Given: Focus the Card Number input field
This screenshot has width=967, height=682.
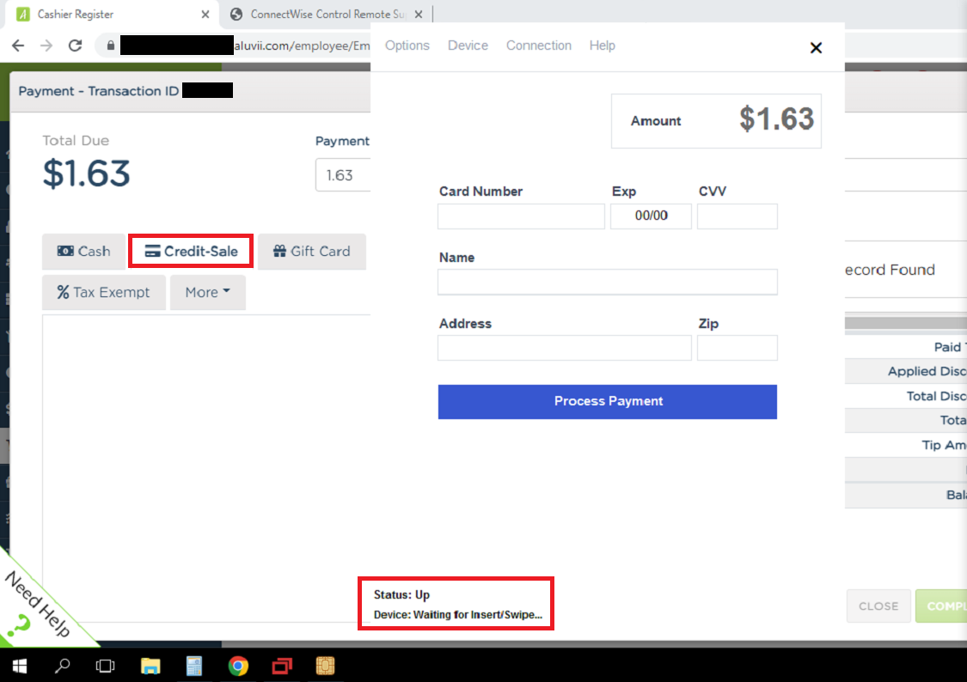Looking at the screenshot, I should point(521,216).
